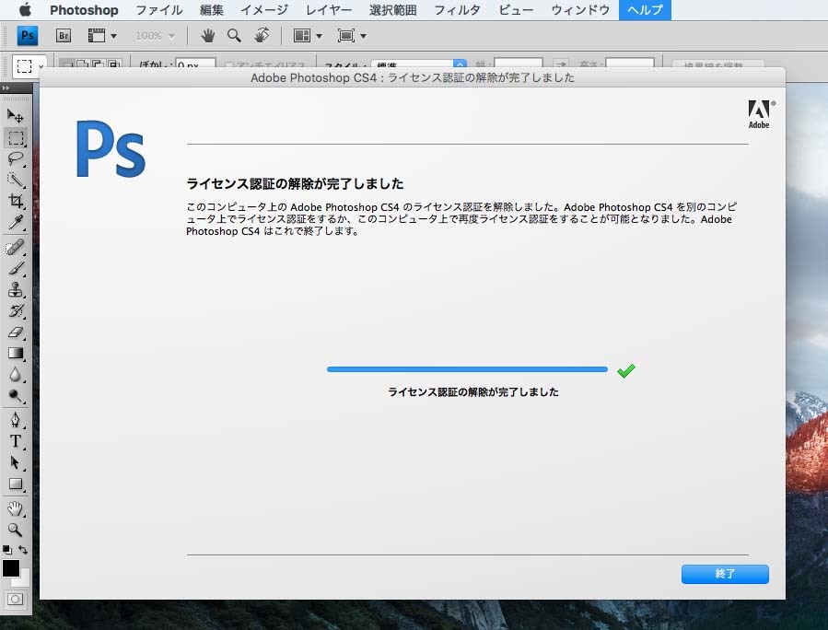The height and width of the screenshot is (630, 828).
Task: Select the History Brush tool
Action: coord(15,310)
